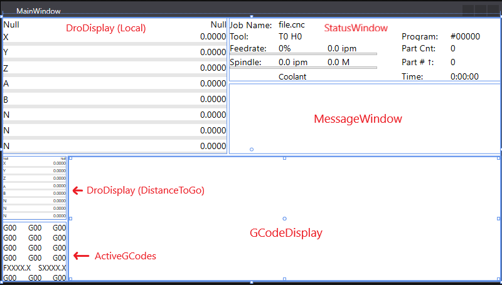Click the Tool T0 H0 value
Screen dimensions: 502x285
click(291, 37)
